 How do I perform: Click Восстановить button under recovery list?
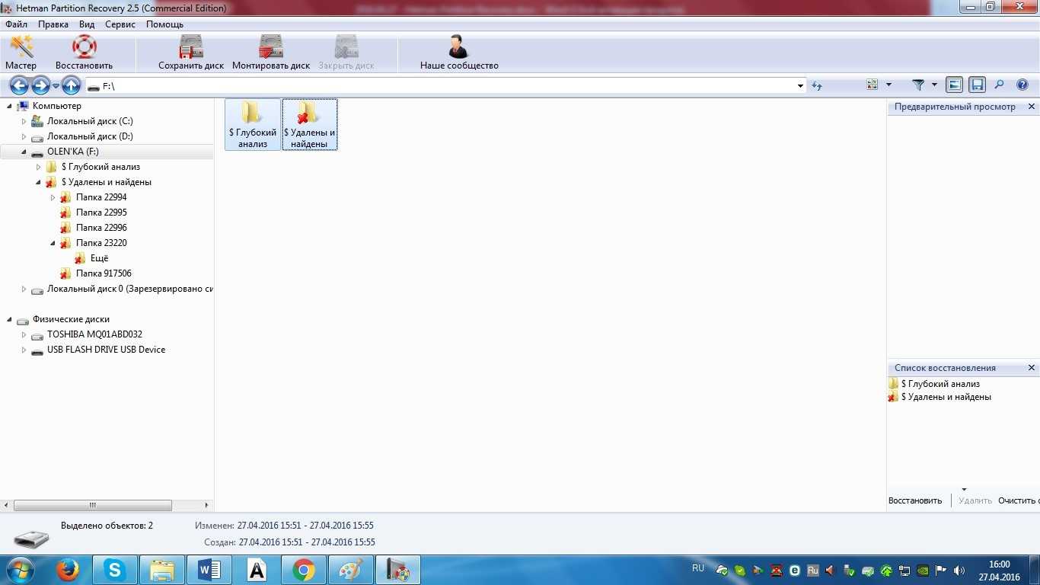click(915, 500)
